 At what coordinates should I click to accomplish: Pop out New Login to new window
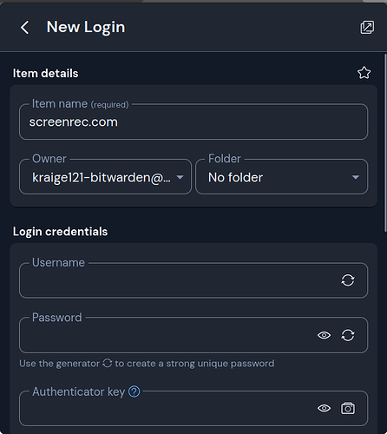367,27
